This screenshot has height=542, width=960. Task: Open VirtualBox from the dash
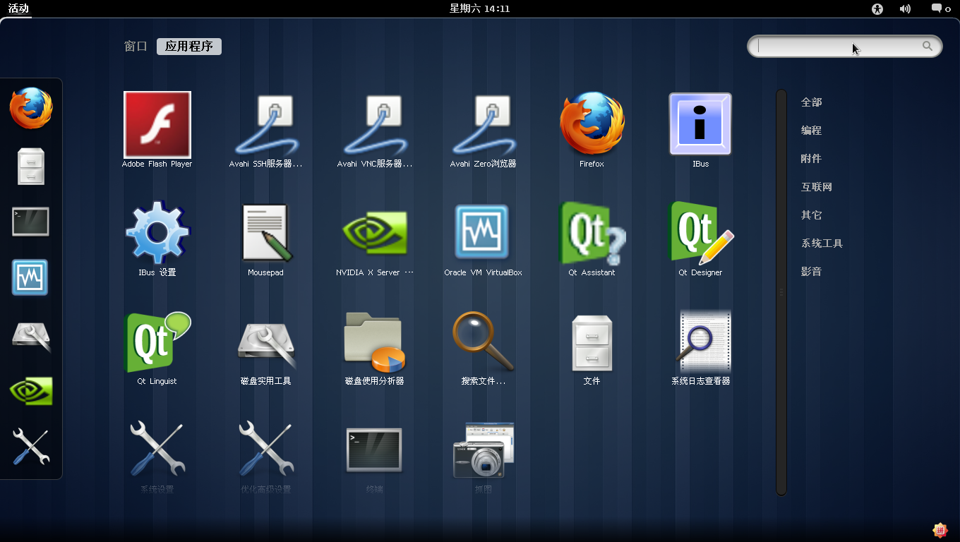30,277
